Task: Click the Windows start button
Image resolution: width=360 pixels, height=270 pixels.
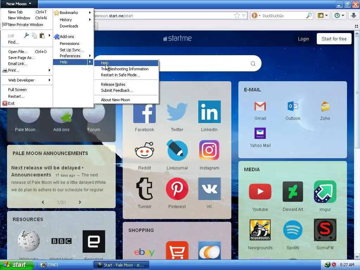Action: click(17, 265)
